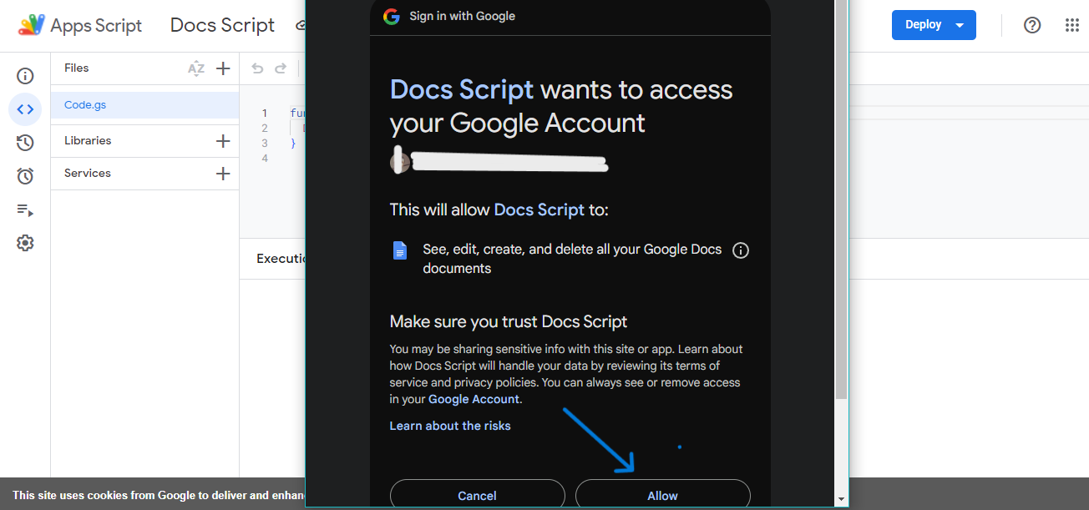Viewport: 1089px width, 510px height.
Task: Undo the last edit in the editor toolbar
Action: point(257,68)
